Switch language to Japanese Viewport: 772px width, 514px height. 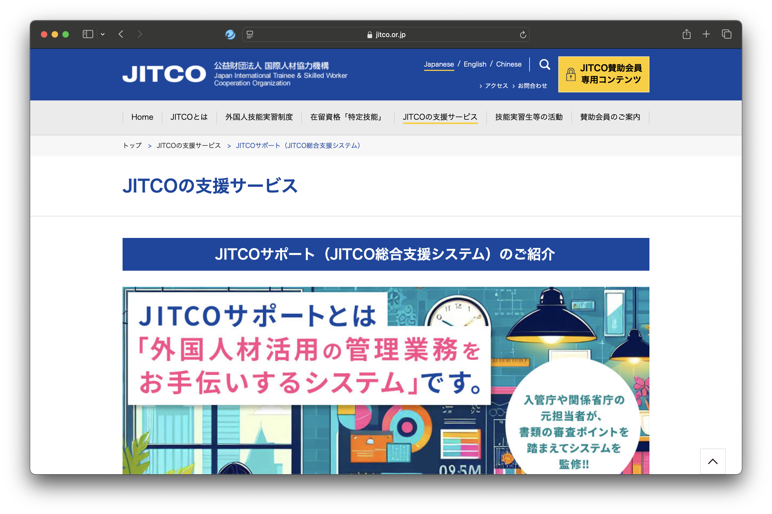(x=439, y=64)
